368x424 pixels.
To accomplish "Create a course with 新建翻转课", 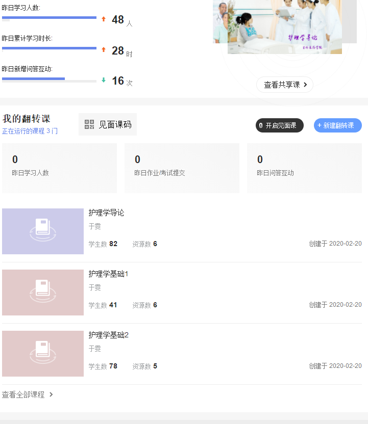I will coord(337,125).
